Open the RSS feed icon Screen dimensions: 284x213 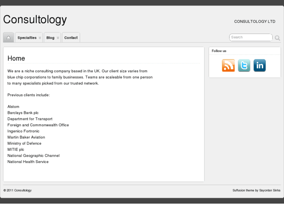[x=229, y=65]
